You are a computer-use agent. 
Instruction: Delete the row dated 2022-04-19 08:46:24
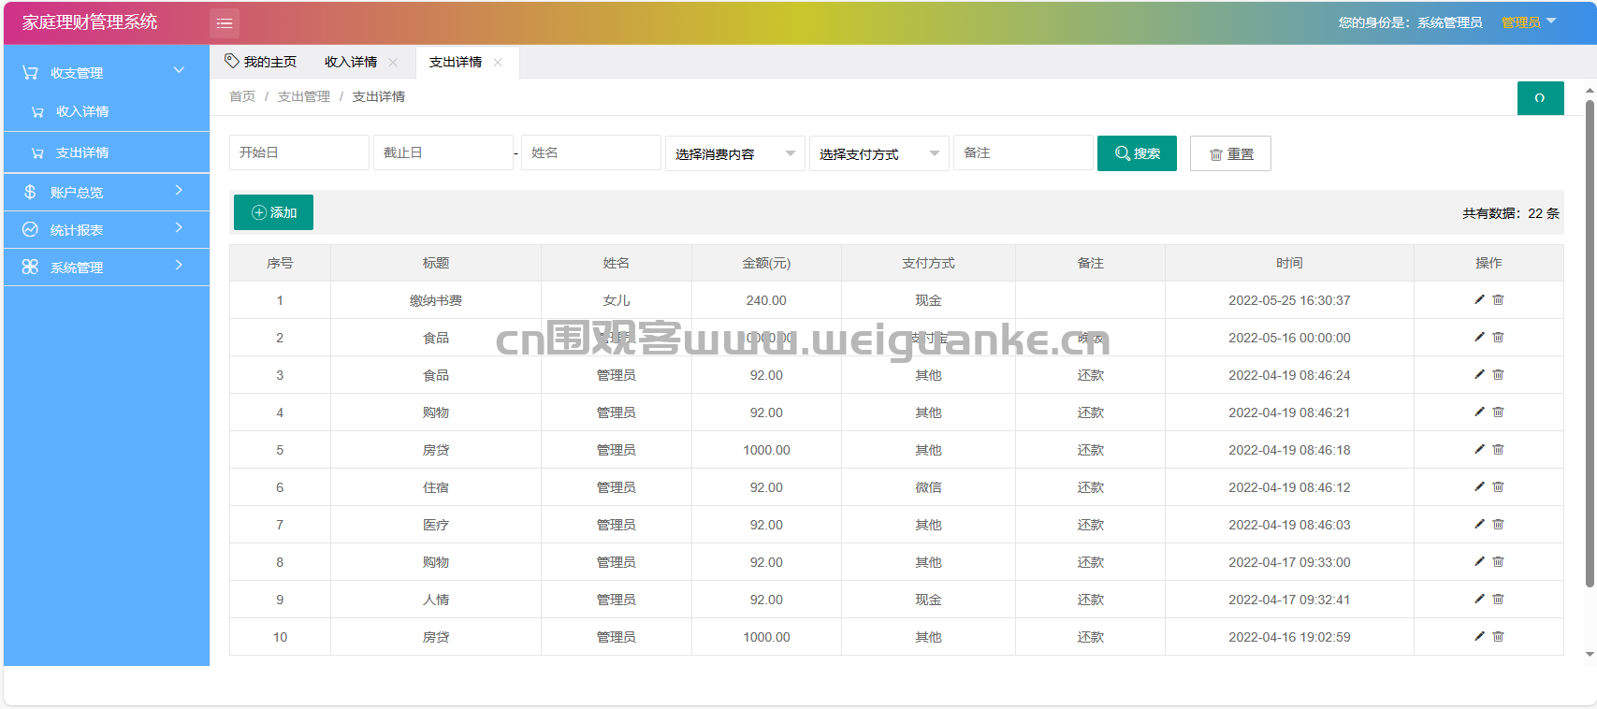point(1498,374)
